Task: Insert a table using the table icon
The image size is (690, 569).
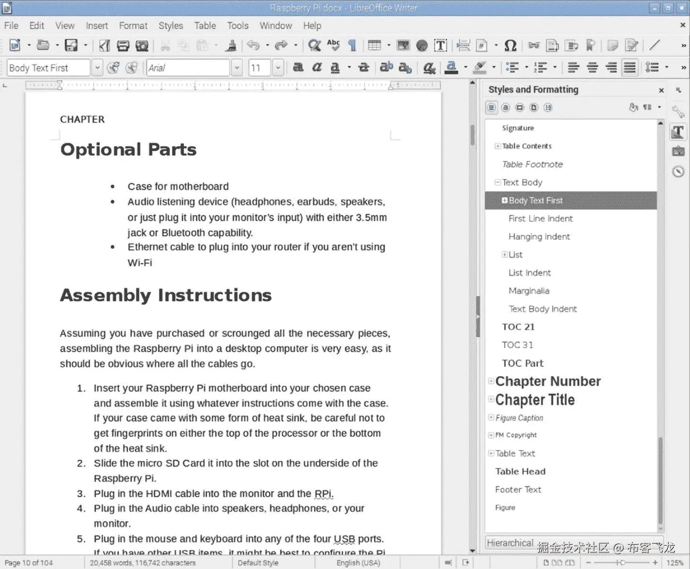Action: [374, 45]
